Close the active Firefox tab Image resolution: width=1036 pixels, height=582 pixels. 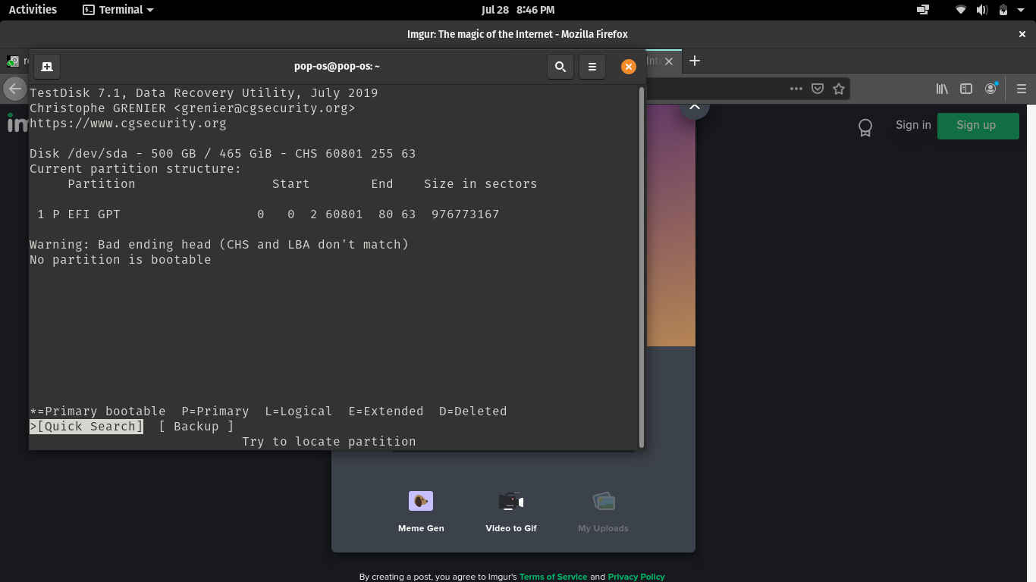(669, 61)
